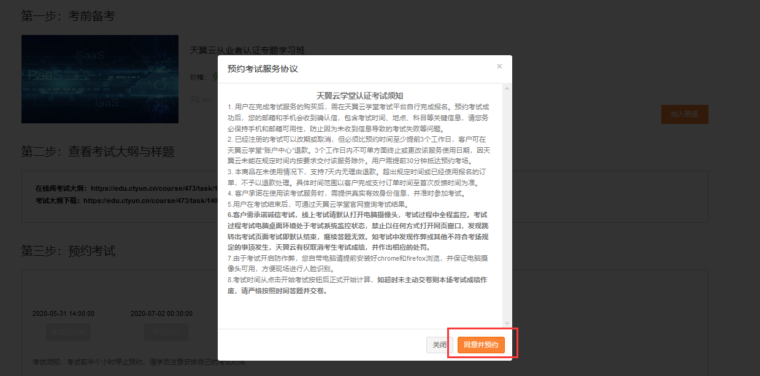Close the dialog with the X icon
Screen dimensions: 760x376
[499, 66]
